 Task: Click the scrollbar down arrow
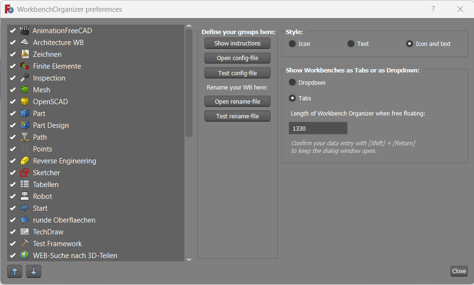click(x=189, y=259)
